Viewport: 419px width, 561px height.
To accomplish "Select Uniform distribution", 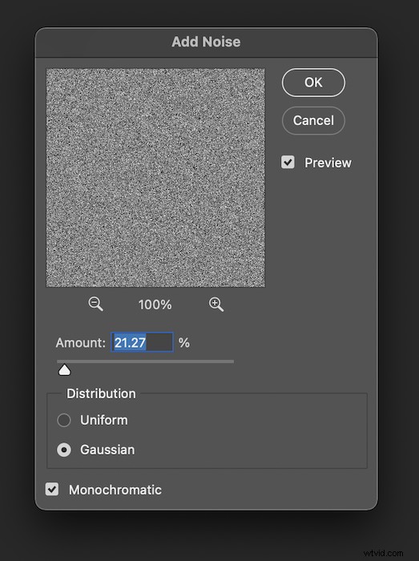I will tap(64, 420).
